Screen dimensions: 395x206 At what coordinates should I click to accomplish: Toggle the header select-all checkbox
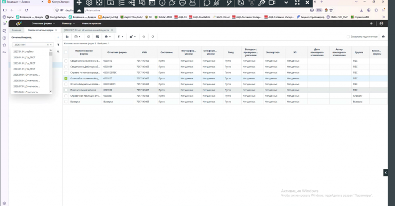coord(66,52)
